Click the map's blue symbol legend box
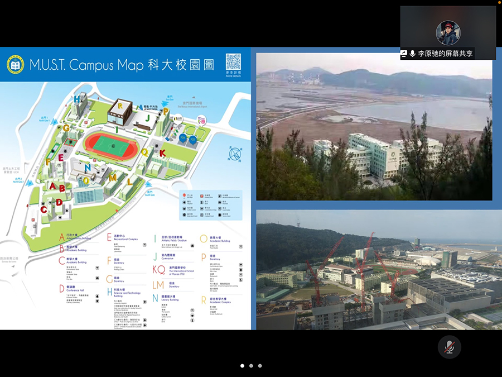Image resolution: width=502 pixels, height=377 pixels. tap(211, 205)
